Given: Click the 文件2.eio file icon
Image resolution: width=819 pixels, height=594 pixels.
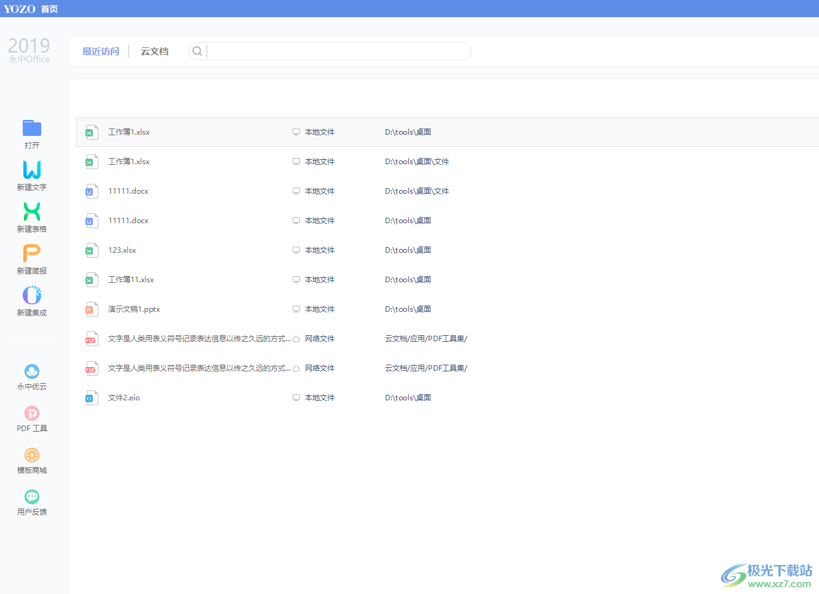Looking at the screenshot, I should [92, 398].
